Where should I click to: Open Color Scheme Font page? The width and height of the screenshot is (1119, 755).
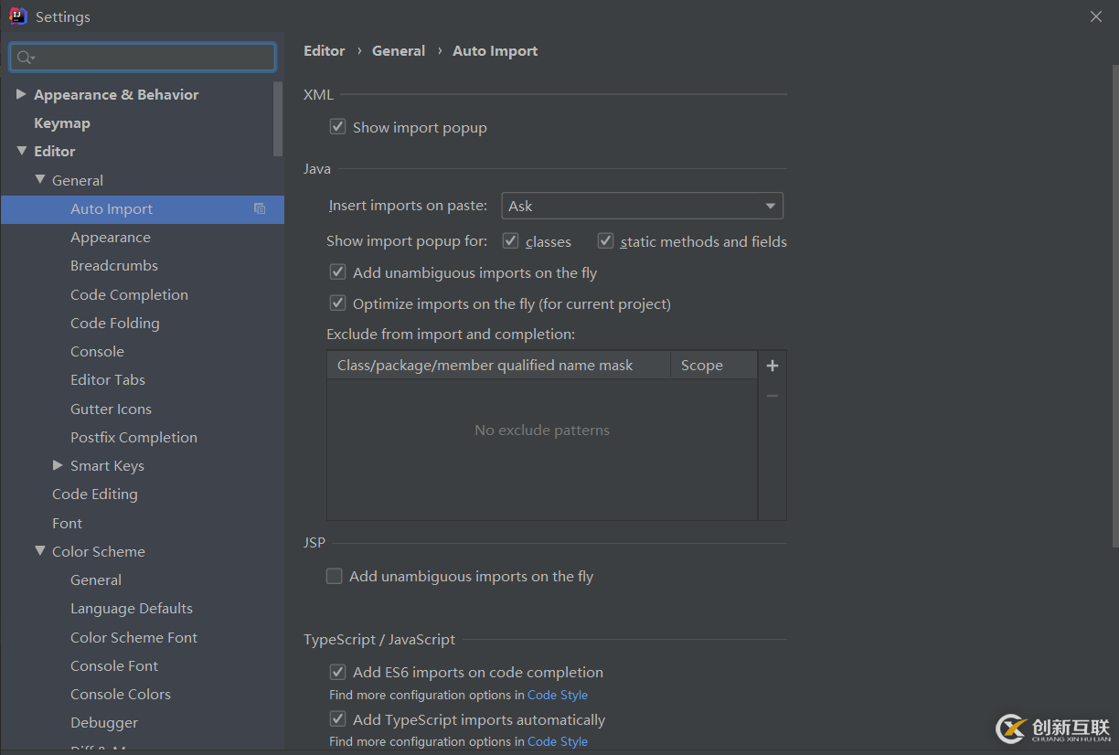133,637
